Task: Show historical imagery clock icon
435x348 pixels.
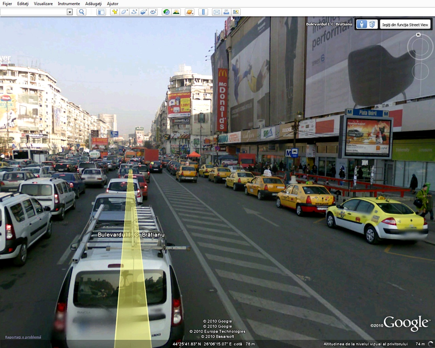Action: [166, 12]
